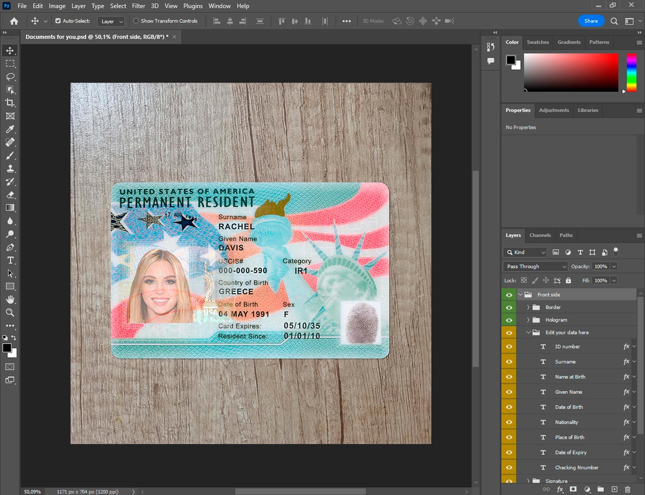Pick the Lasso tool

pos(10,77)
